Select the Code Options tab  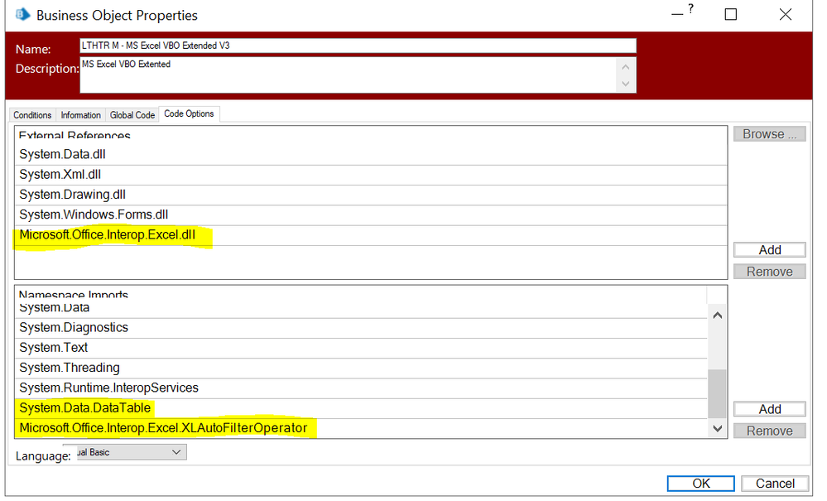189,114
